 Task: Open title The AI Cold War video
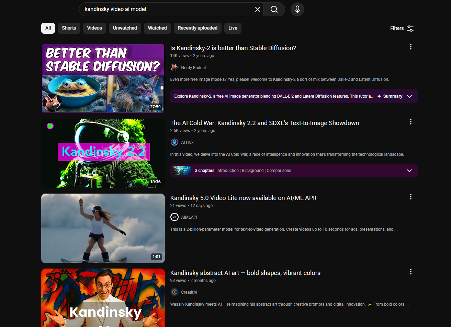264,123
